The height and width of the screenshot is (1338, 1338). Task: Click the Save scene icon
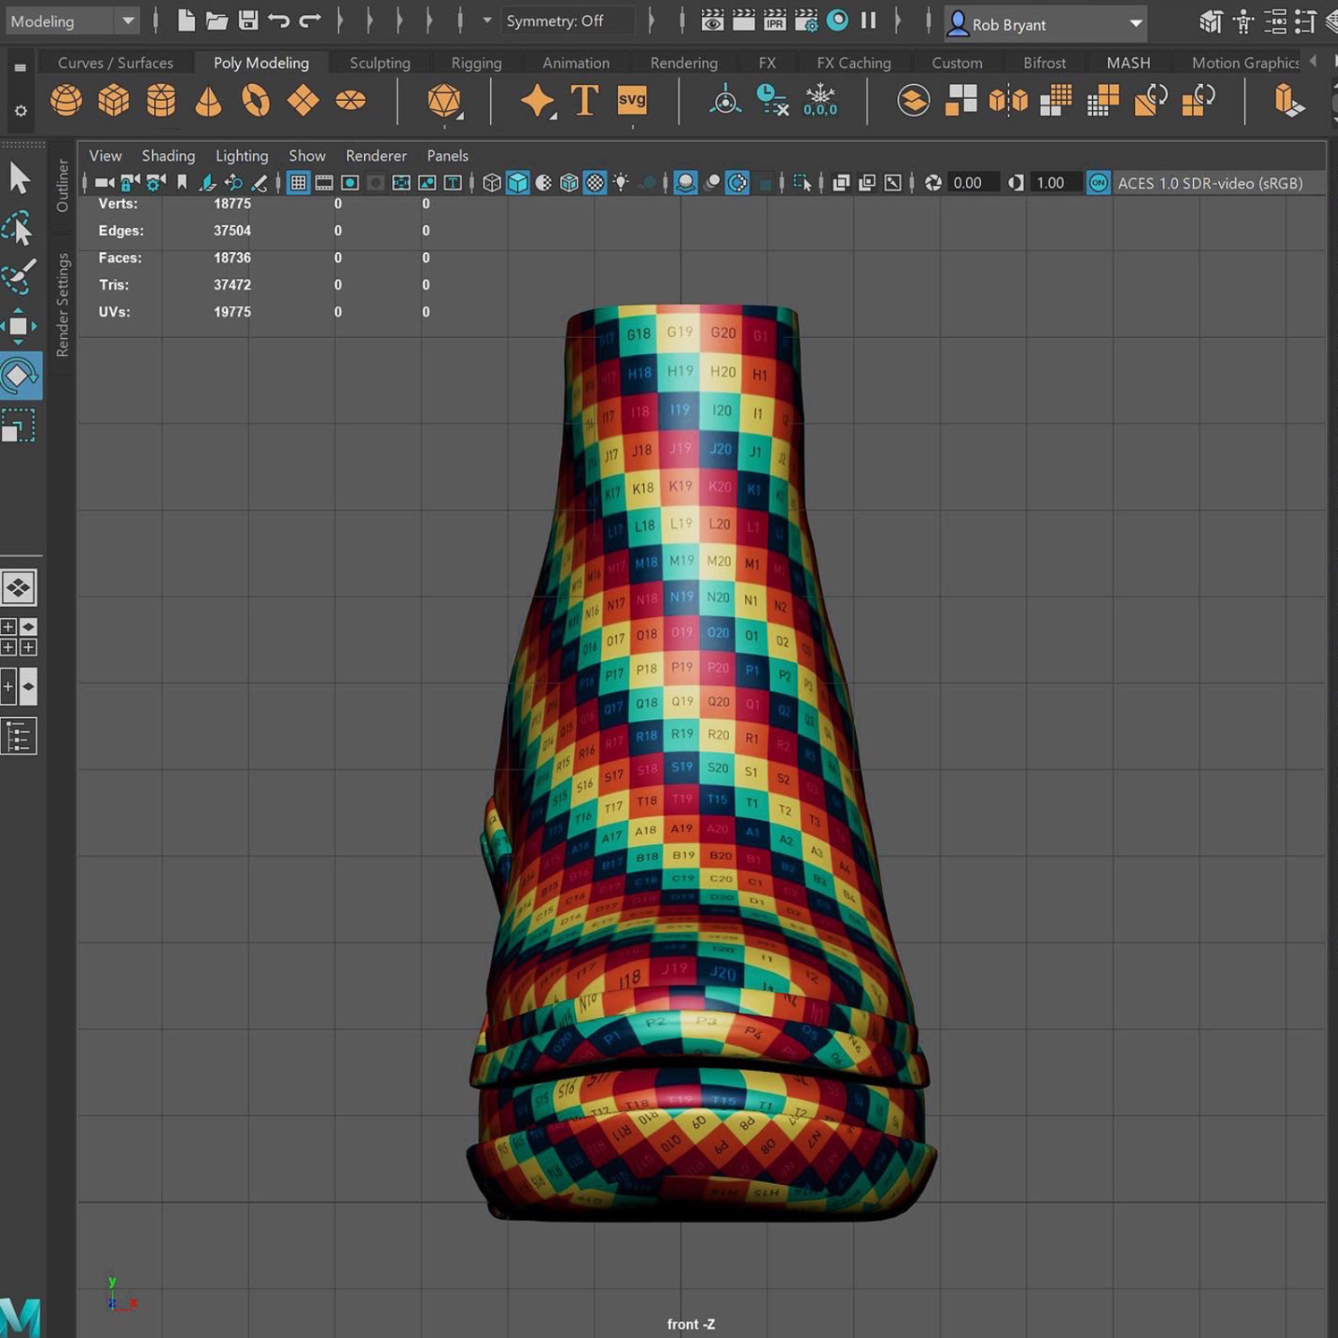click(x=248, y=21)
